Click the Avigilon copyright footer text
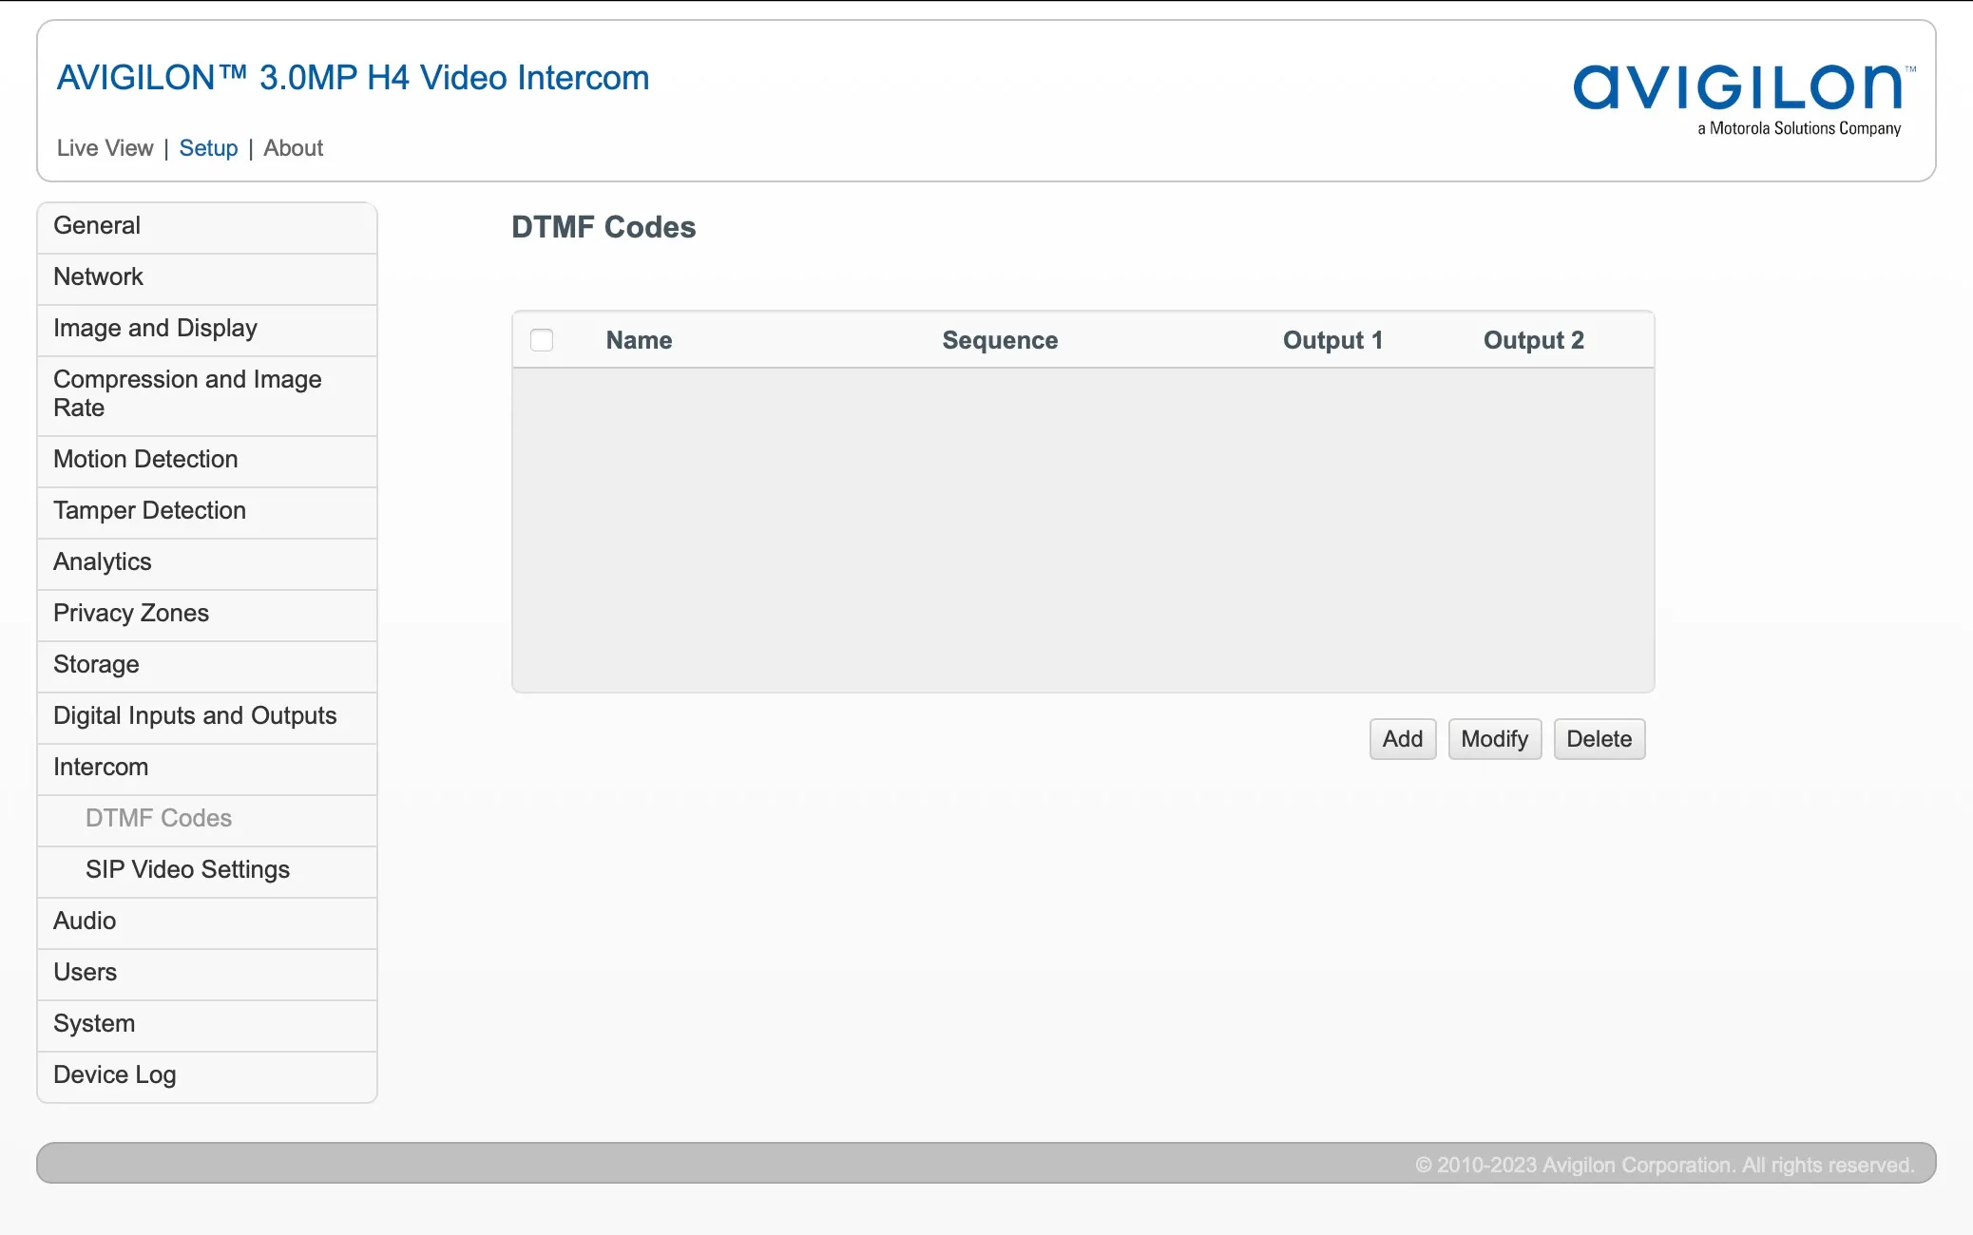This screenshot has height=1235, width=1973. [1664, 1165]
